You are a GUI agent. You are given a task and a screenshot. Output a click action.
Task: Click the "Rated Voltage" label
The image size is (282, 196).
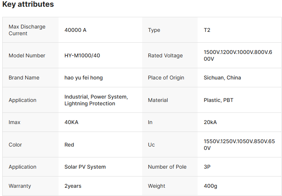[x=165, y=55]
